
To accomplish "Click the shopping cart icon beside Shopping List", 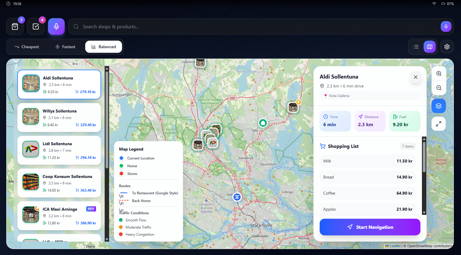I will coord(323,146).
